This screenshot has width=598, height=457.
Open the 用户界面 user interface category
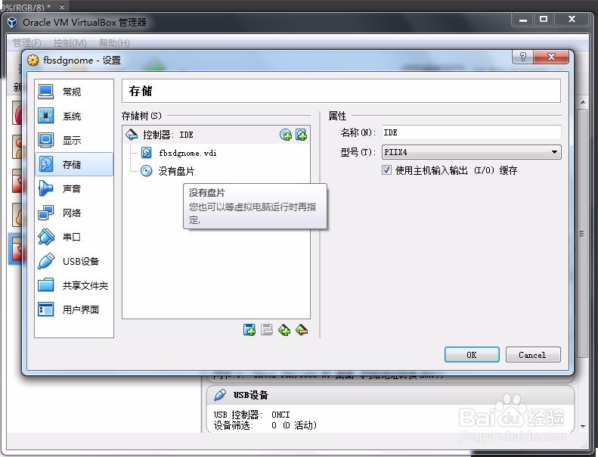pyautogui.click(x=74, y=309)
